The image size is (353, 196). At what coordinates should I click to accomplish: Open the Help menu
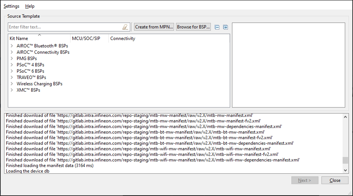[30, 6]
